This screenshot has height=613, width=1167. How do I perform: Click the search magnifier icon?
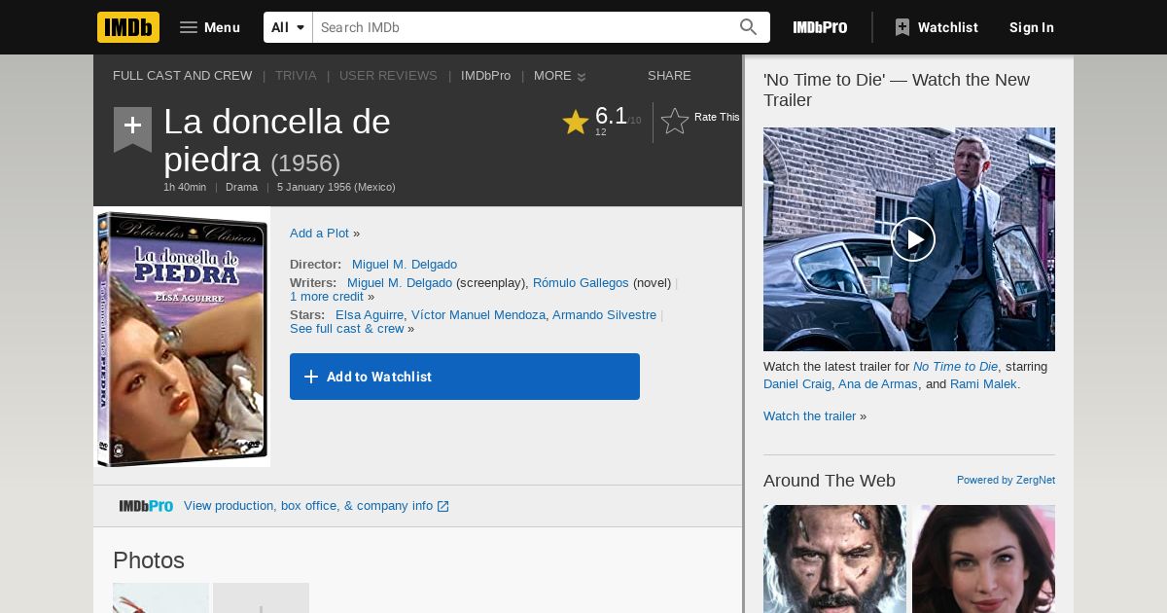(x=748, y=27)
